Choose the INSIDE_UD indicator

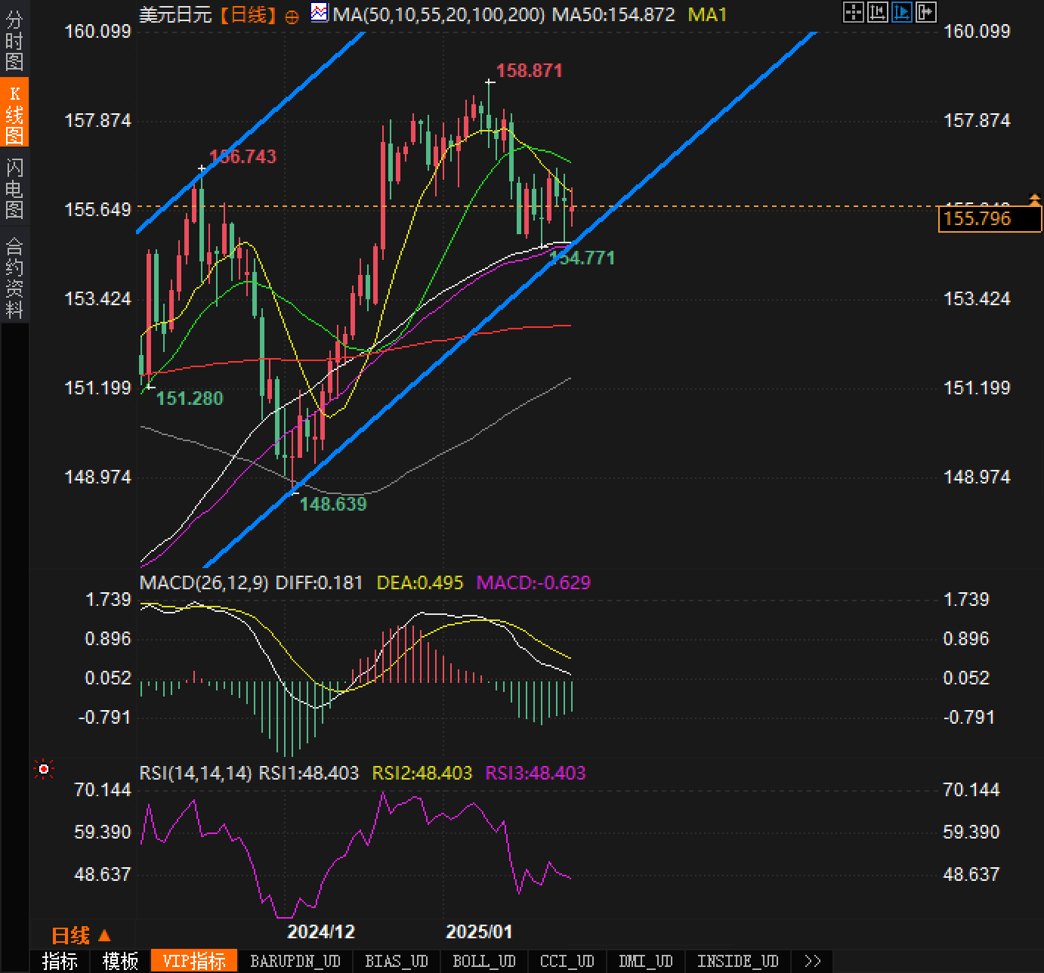pyautogui.click(x=738, y=961)
